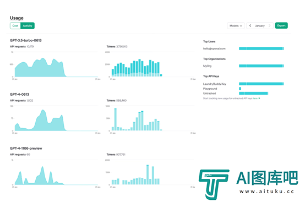Image resolution: width=305 pixels, height=202 pixels.
Task: Export the usage data
Action: coord(281,25)
